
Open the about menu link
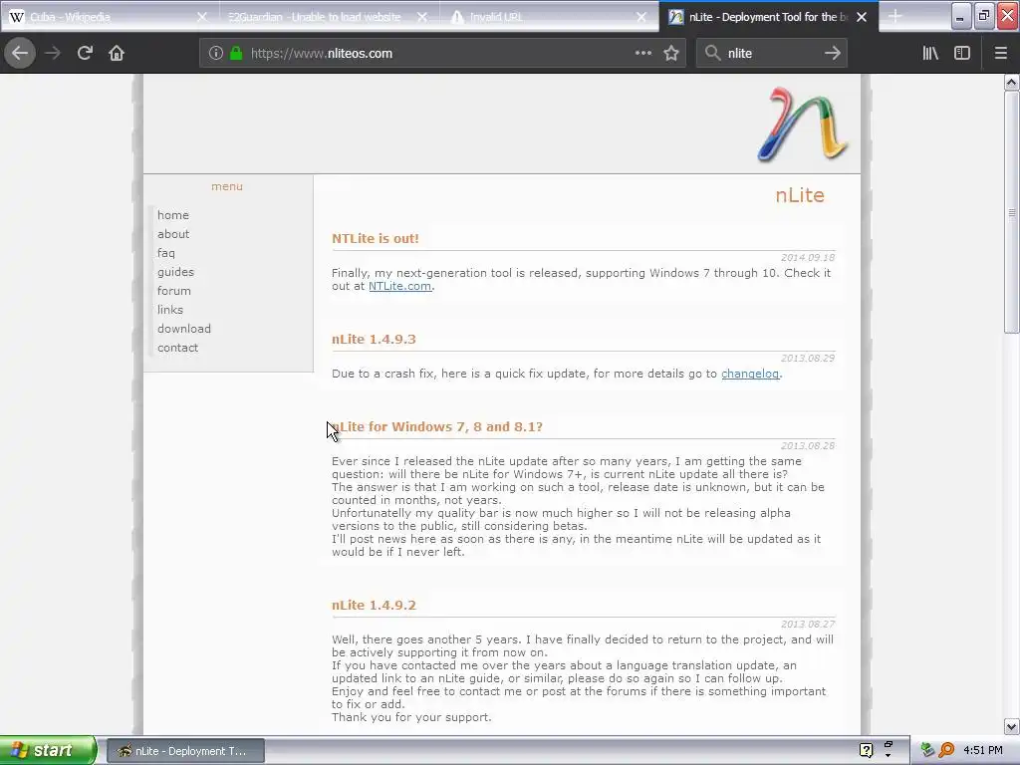[173, 234]
